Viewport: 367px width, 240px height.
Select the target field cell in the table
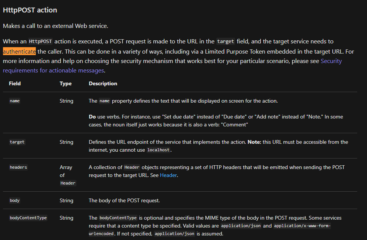17,142
